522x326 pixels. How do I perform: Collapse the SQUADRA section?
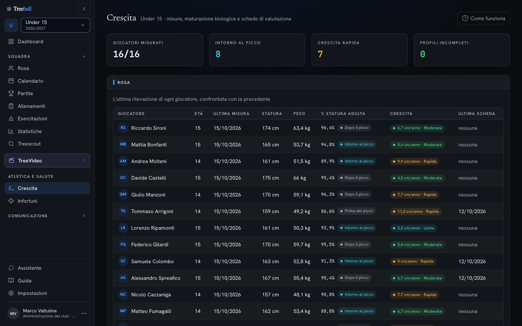point(84,56)
